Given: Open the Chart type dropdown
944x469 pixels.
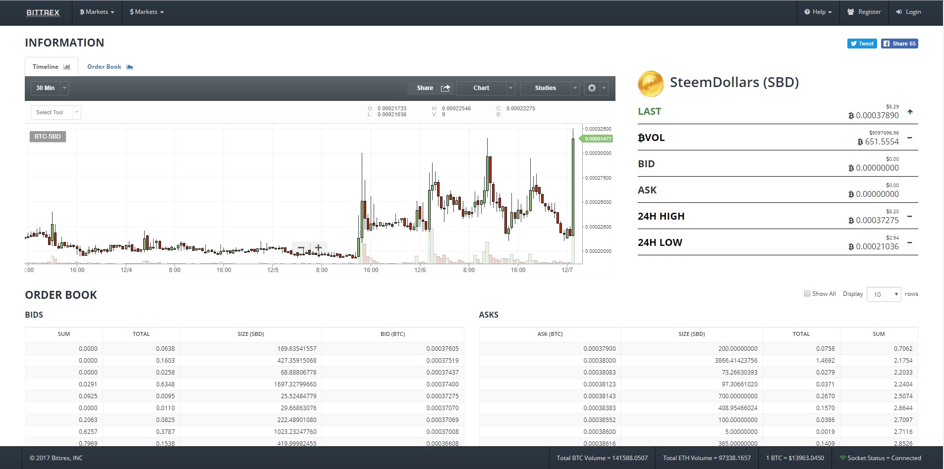Looking at the screenshot, I should point(486,88).
